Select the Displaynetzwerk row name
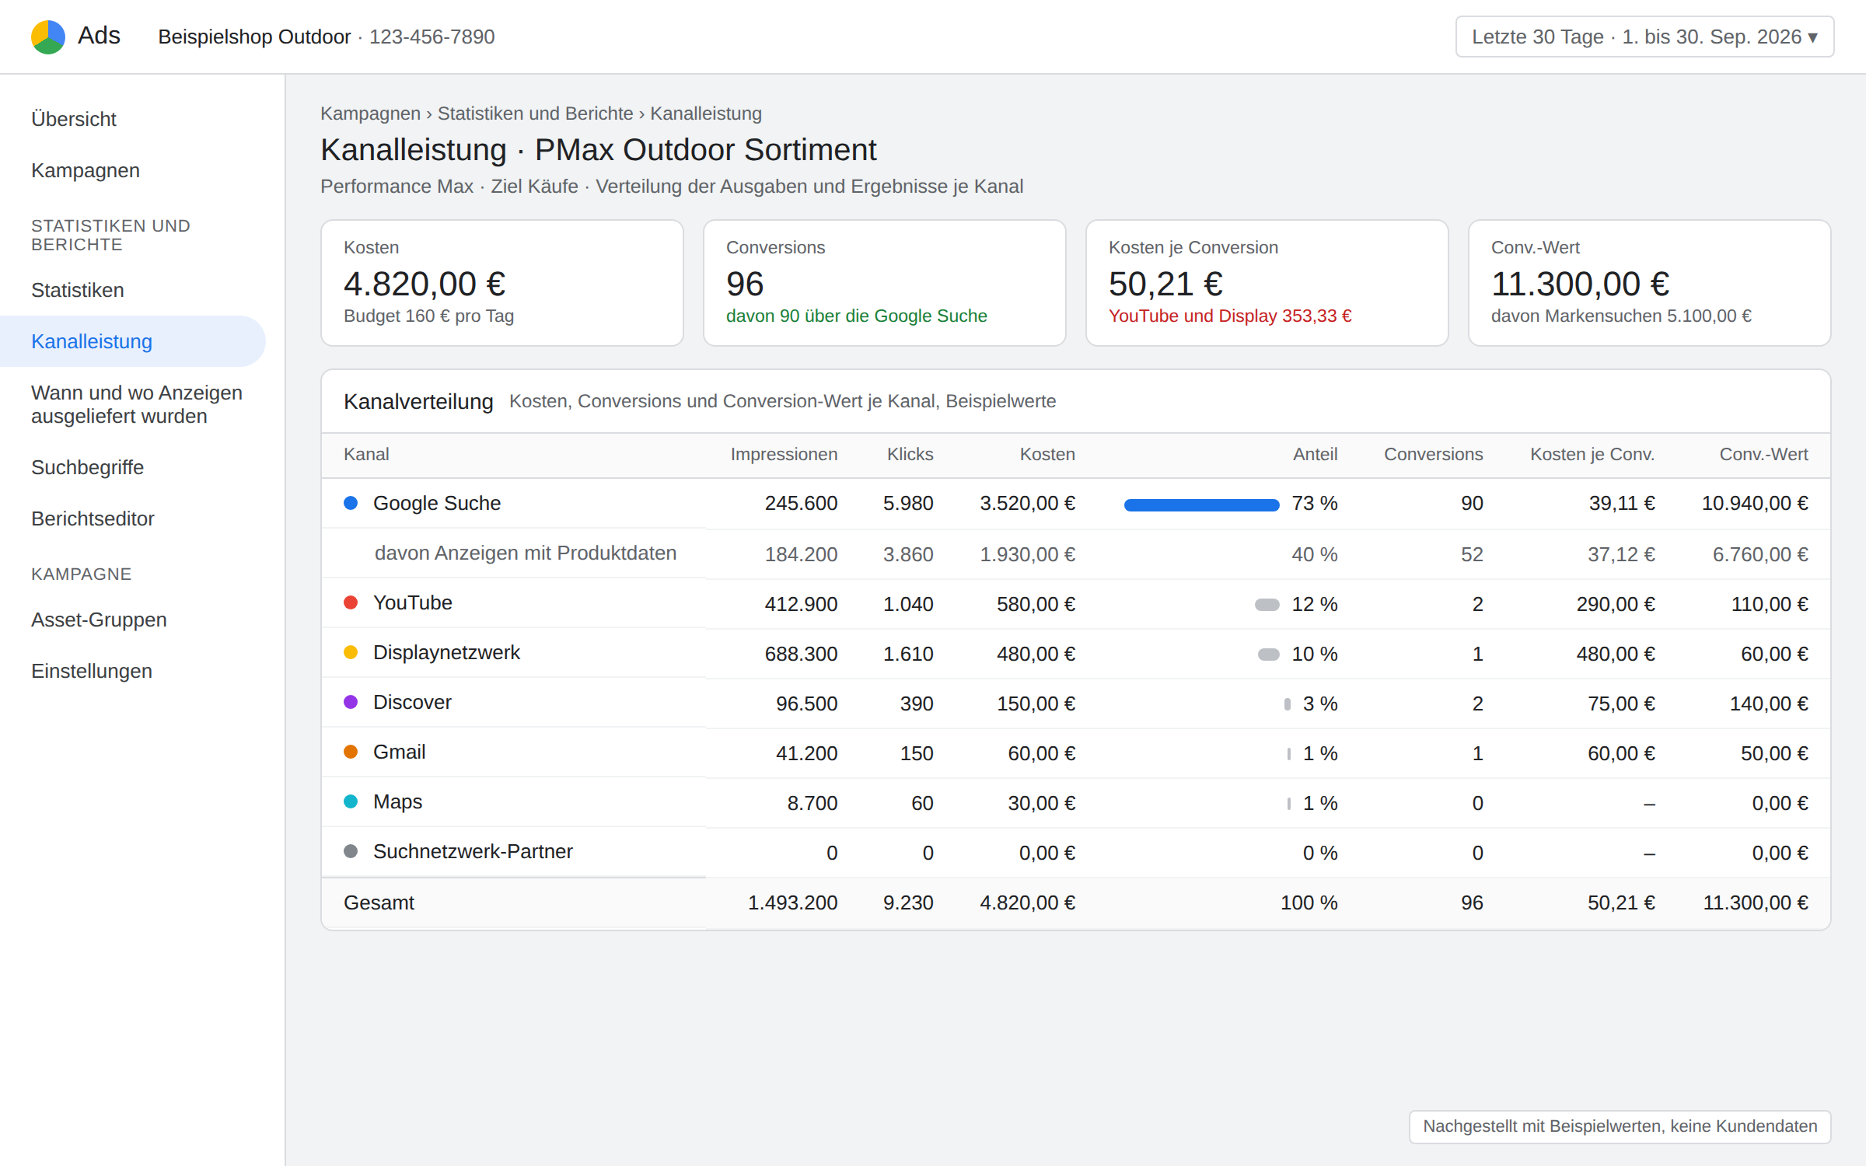 [446, 652]
